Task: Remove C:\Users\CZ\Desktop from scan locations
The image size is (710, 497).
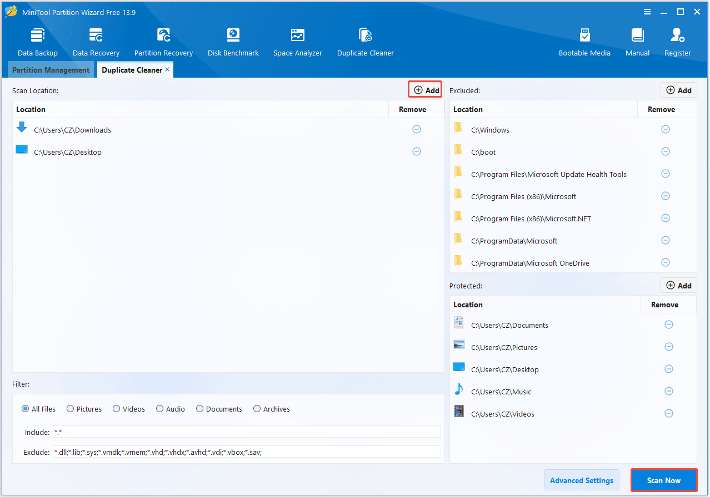Action: [x=417, y=151]
